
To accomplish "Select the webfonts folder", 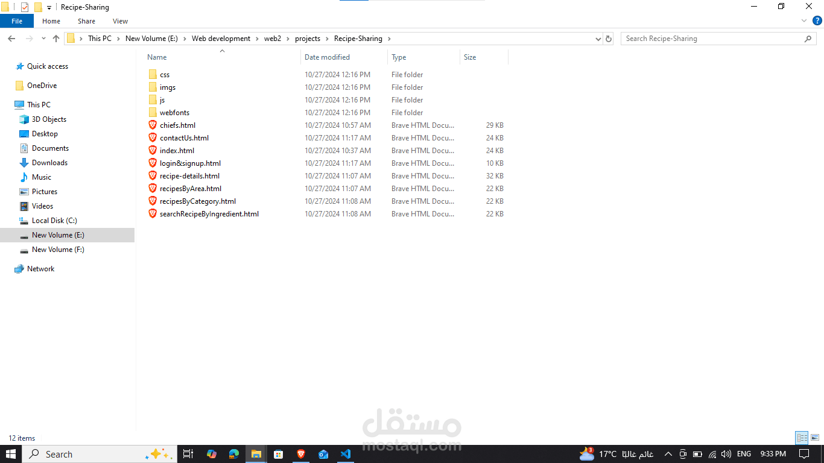I will tap(174, 113).
